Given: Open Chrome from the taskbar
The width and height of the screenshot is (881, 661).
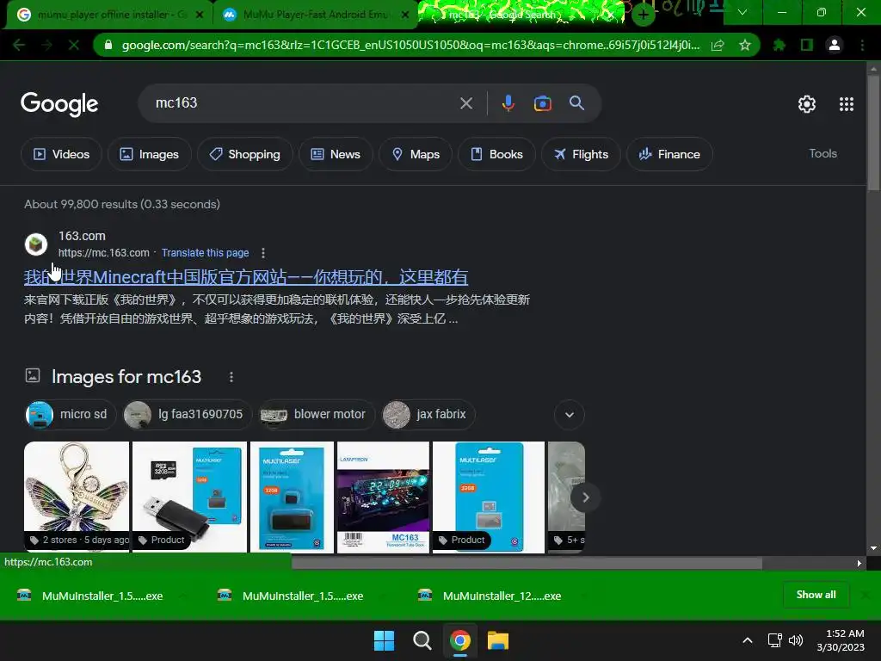Looking at the screenshot, I should (x=460, y=640).
